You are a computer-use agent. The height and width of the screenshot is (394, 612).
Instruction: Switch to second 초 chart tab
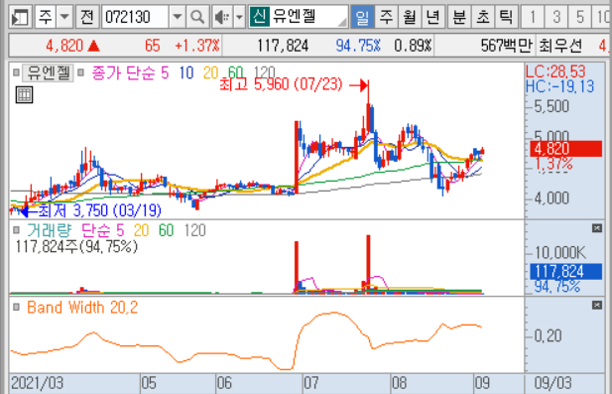[x=483, y=17]
